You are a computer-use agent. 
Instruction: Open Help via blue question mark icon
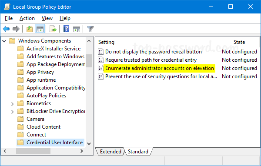pyautogui.click(x=66, y=29)
